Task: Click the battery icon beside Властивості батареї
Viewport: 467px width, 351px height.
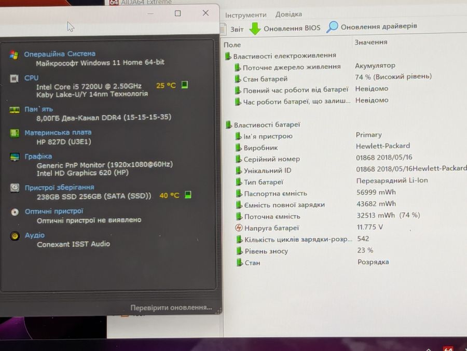Action: tap(228, 125)
